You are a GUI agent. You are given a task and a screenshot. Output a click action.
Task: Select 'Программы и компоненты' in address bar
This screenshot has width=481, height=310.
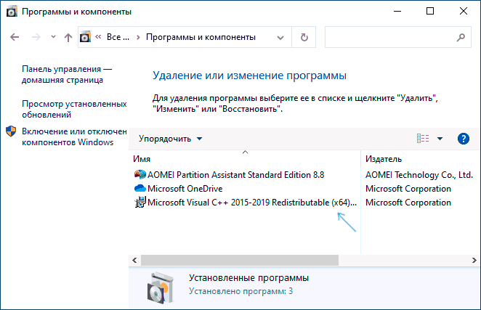tap(201, 37)
